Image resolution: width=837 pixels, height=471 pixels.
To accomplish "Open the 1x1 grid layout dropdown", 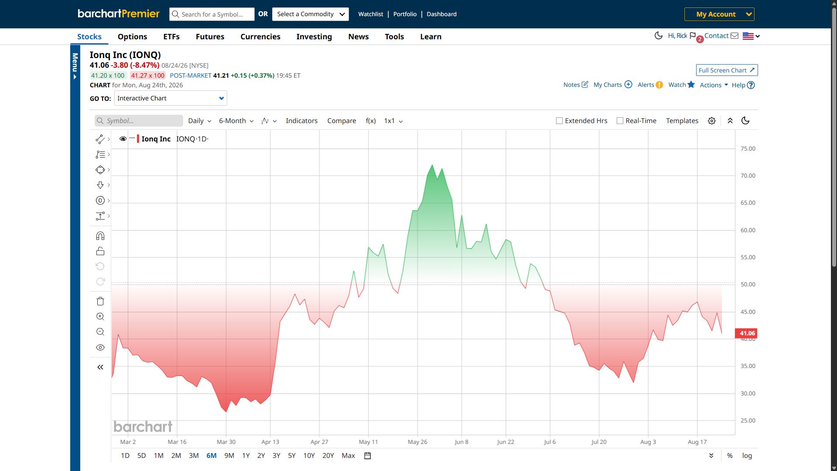I will [393, 121].
